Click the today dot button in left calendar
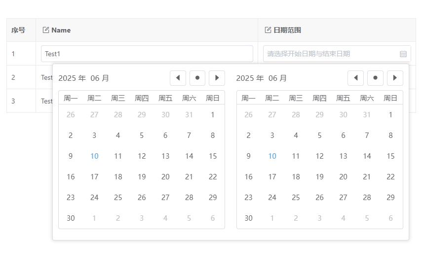Image resolution: width=424 pixels, height=271 pixels. coord(197,78)
